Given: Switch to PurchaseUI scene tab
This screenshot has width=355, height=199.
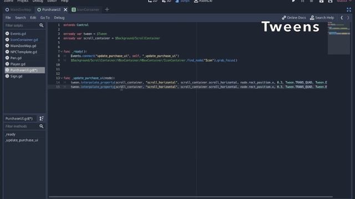Looking at the screenshot, I should click(x=49, y=10).
